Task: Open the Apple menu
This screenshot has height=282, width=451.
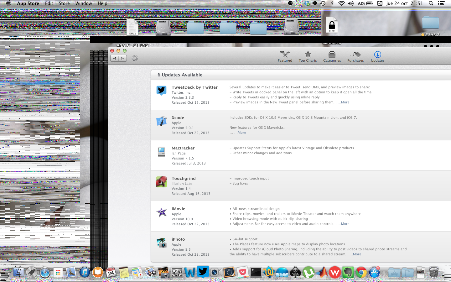Action: point(8,3)
